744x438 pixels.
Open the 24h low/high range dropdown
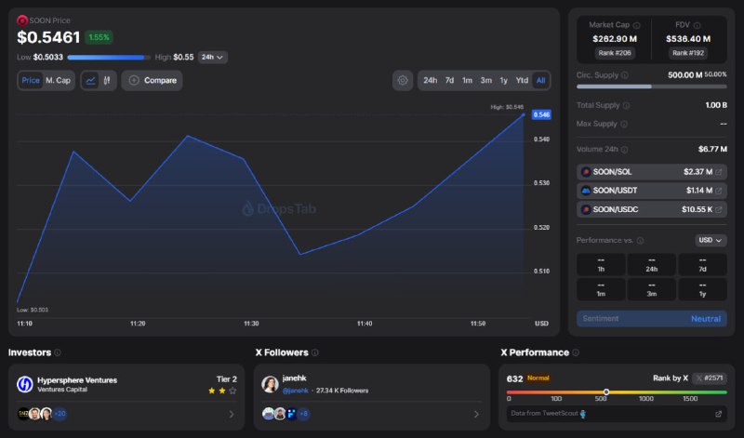coord(213,57)
